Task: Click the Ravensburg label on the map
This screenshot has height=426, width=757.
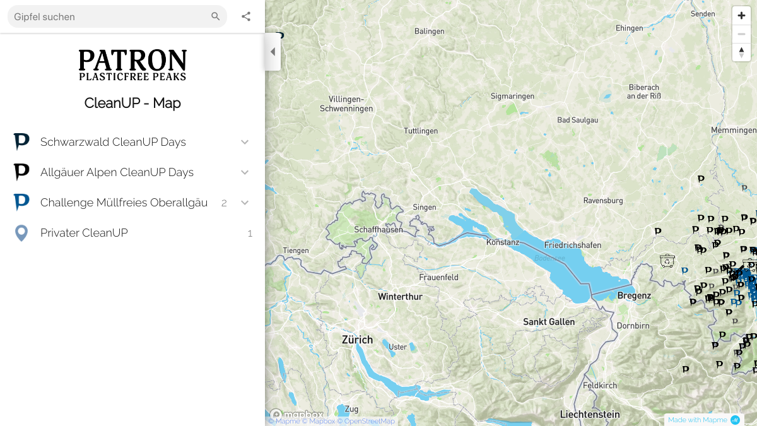Action: pos(603,201)
